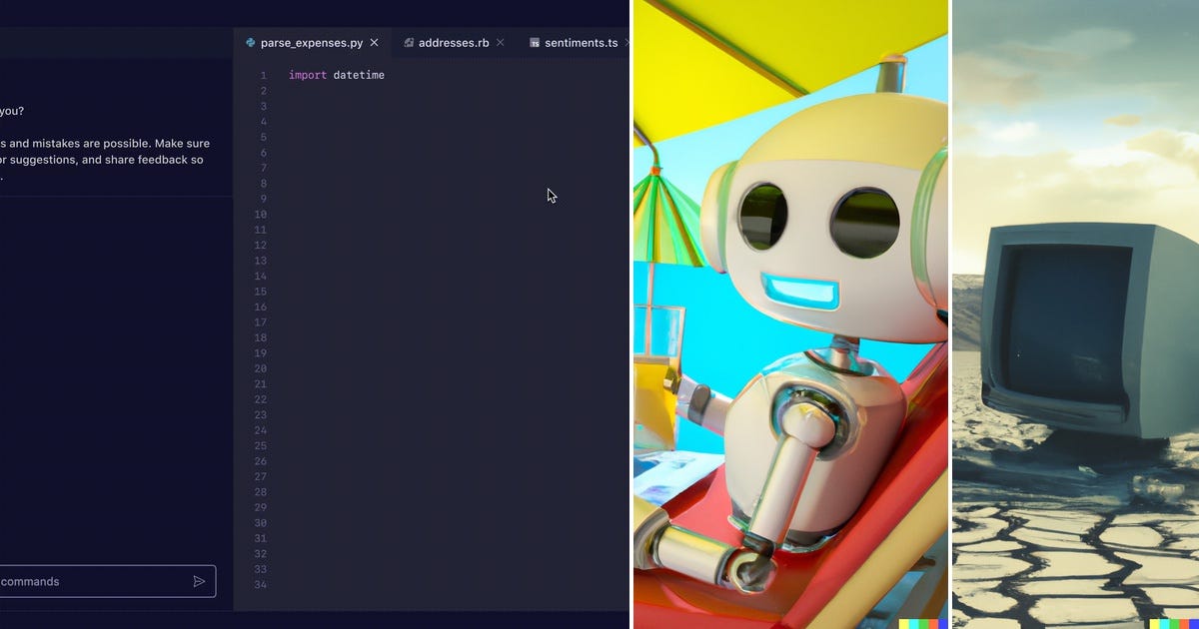The image size is (1199, 629).
Task: Click line number 10 in the editor gutter
Action: coord(260,214)
